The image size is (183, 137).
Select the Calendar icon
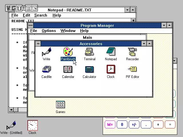(68, 69)
